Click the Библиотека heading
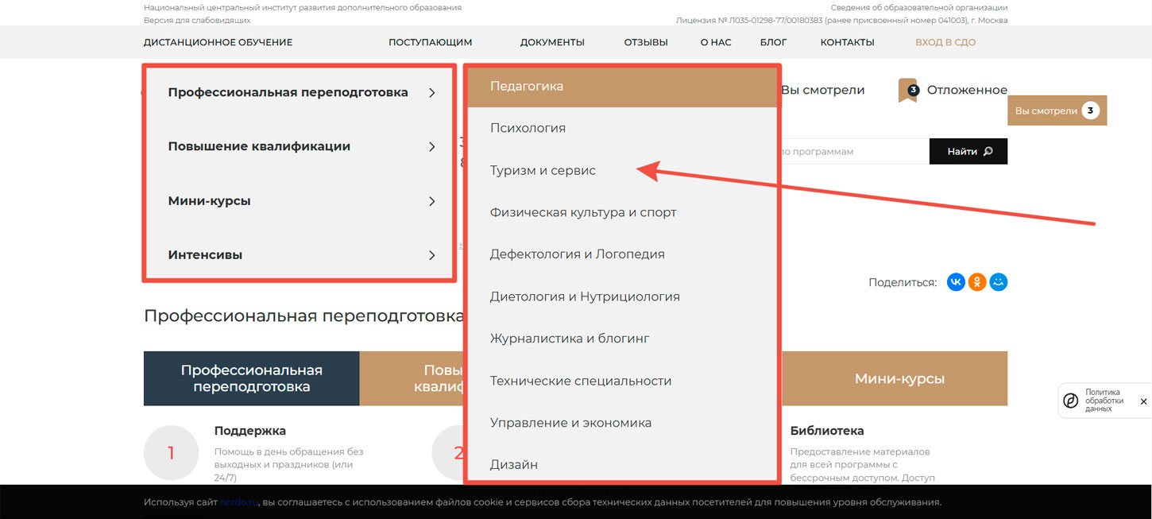This screenshot has width=1152, height=519. click(827, 431)
